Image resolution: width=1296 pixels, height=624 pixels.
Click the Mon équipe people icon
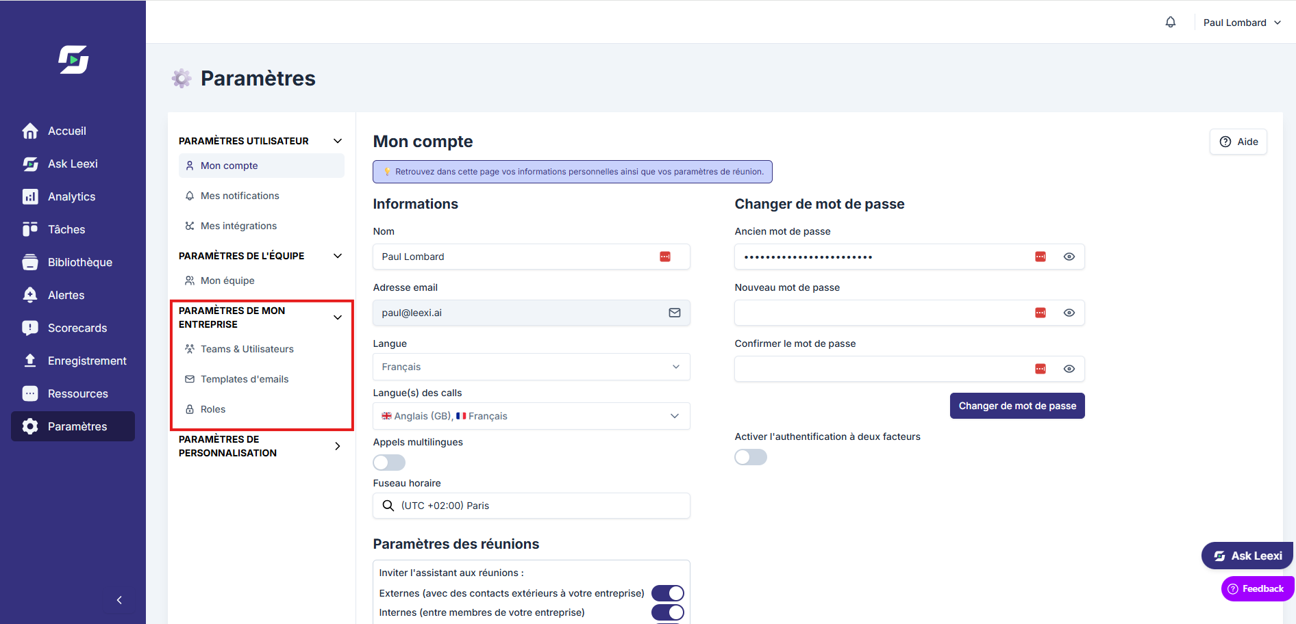coord(190,281)
